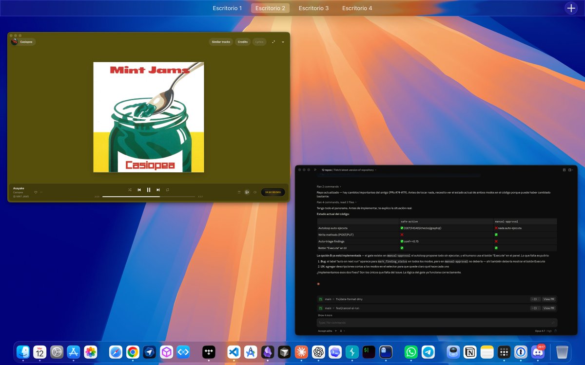Click the 24-bit 96.0kHz quality badge
This screenshot has width=585, height=365.
273,192
